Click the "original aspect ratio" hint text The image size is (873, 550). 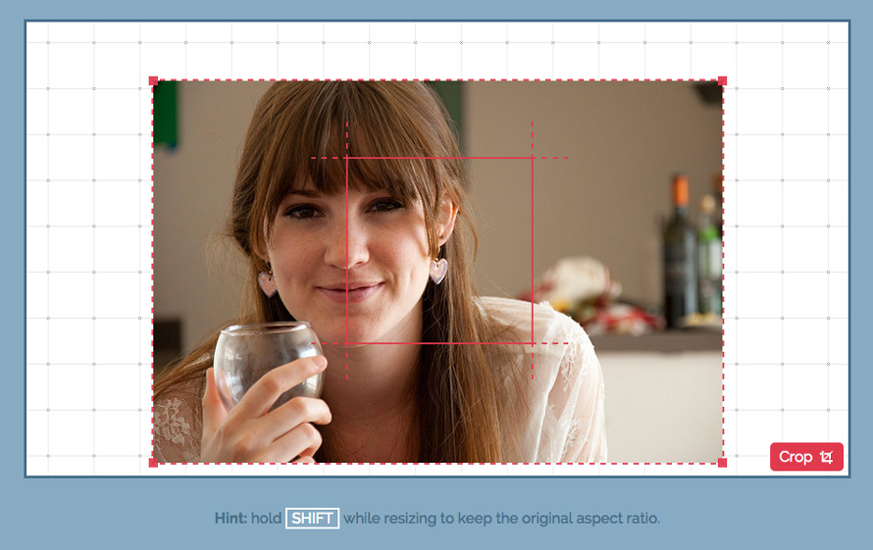pyautogui.click(x=591, y=519)
